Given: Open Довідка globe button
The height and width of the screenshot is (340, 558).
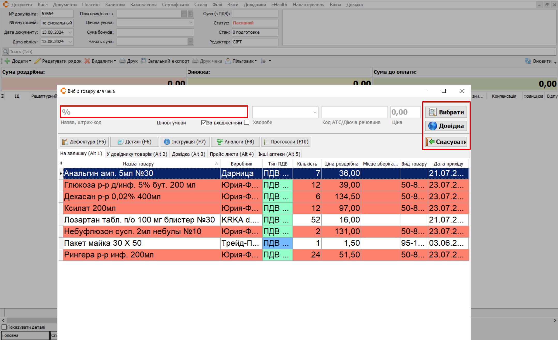Looking at the screenshot, I should (446, 126).
